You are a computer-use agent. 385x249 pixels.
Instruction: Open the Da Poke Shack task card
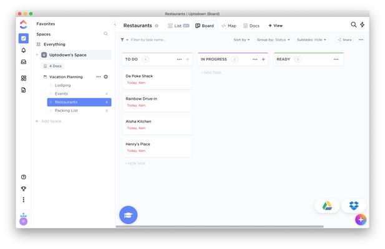[x=157, y=79]
